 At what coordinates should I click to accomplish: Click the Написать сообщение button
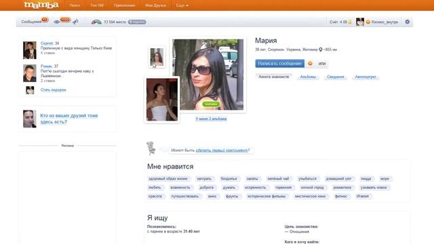click(279, 63)
